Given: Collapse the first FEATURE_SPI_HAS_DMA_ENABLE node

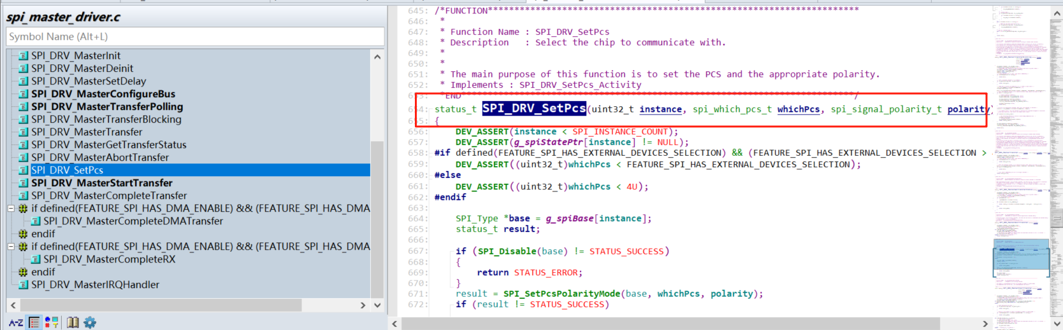Looking at the screenshot, I should 11,209.
